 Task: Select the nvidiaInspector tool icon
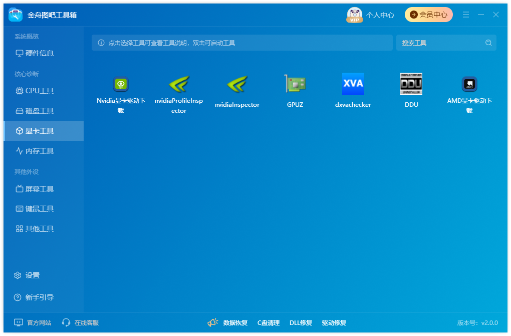pos(237,84)
